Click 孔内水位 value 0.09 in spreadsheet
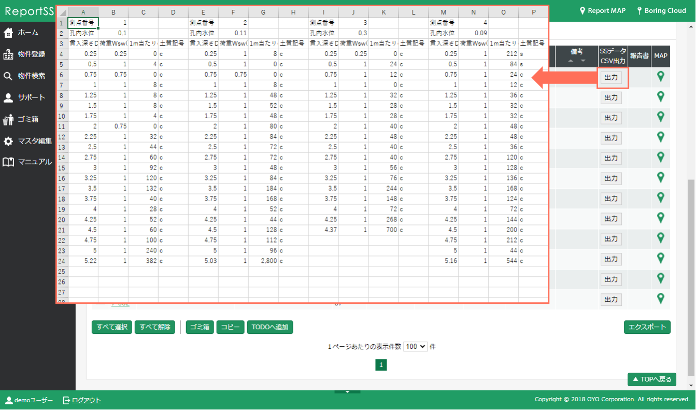This screenshot has width=696, height=410. (474, 33)
